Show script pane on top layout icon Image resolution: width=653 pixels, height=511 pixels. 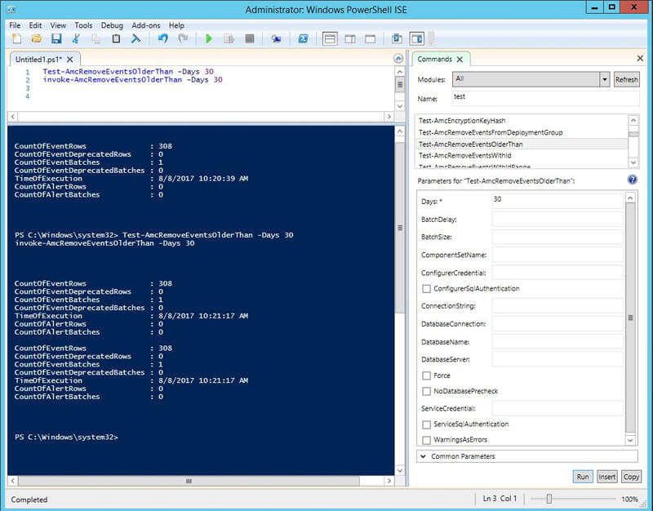click(x=330, y=39)
